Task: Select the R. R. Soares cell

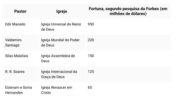Action: [15, 72]
